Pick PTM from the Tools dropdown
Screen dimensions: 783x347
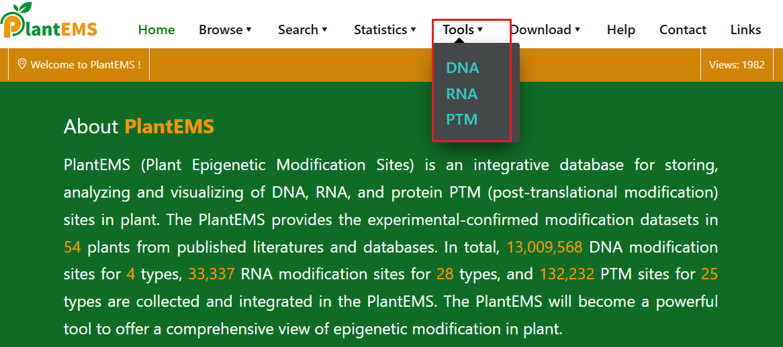[x=462, y=120]
